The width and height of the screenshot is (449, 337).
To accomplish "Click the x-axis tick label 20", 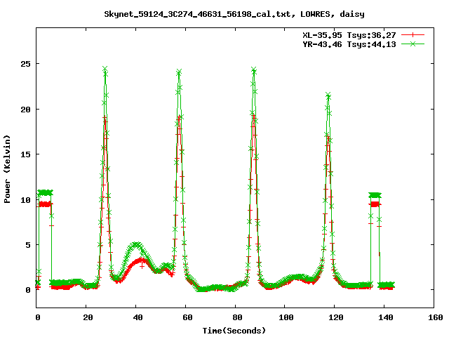I will (x=88, y=317).
